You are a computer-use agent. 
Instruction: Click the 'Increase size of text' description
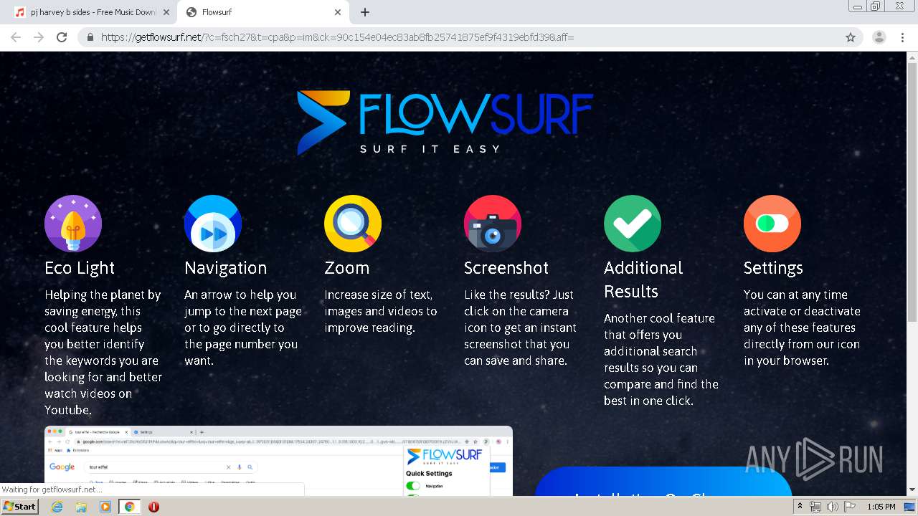tap(381, 311)
